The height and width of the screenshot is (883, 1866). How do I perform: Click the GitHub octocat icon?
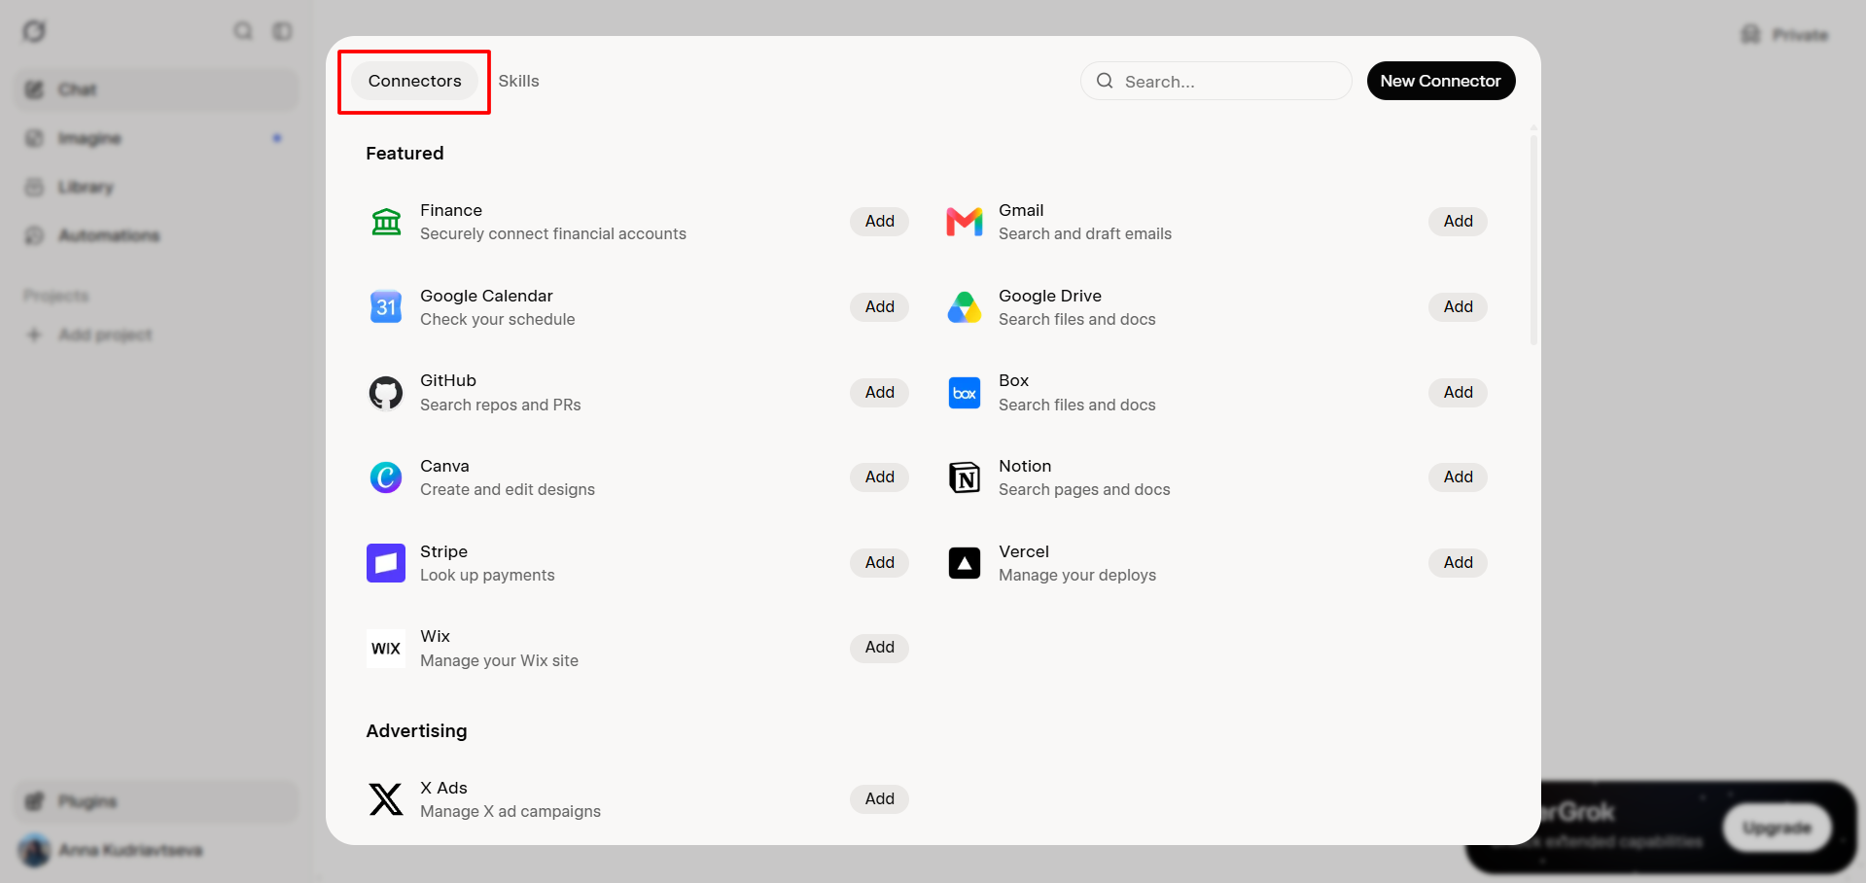[x=386, y=393]
